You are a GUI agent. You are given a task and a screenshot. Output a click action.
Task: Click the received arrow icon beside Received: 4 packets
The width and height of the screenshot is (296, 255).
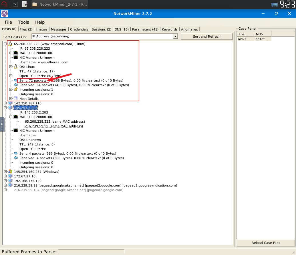[x=16, y=158]
